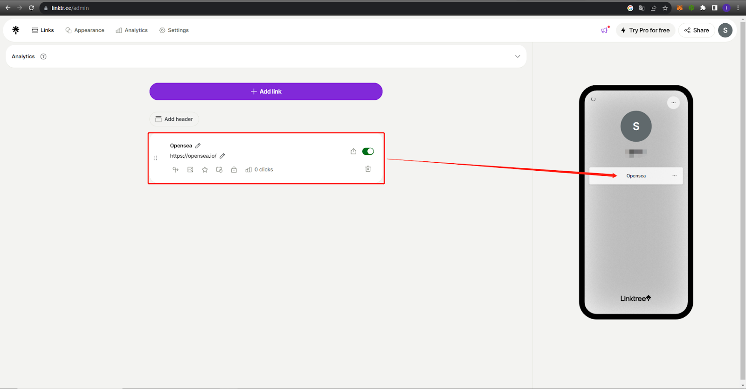Delete the Opensea link trash icon
Viewport: 746px width, 389px height.
pos(368,169)
